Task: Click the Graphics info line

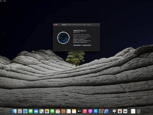Action: (82, 41)
